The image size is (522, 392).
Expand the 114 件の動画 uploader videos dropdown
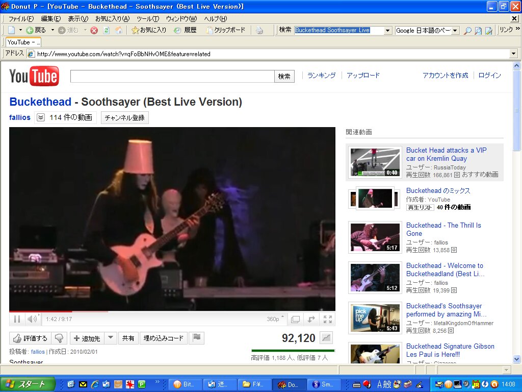[x=65, y=117]
